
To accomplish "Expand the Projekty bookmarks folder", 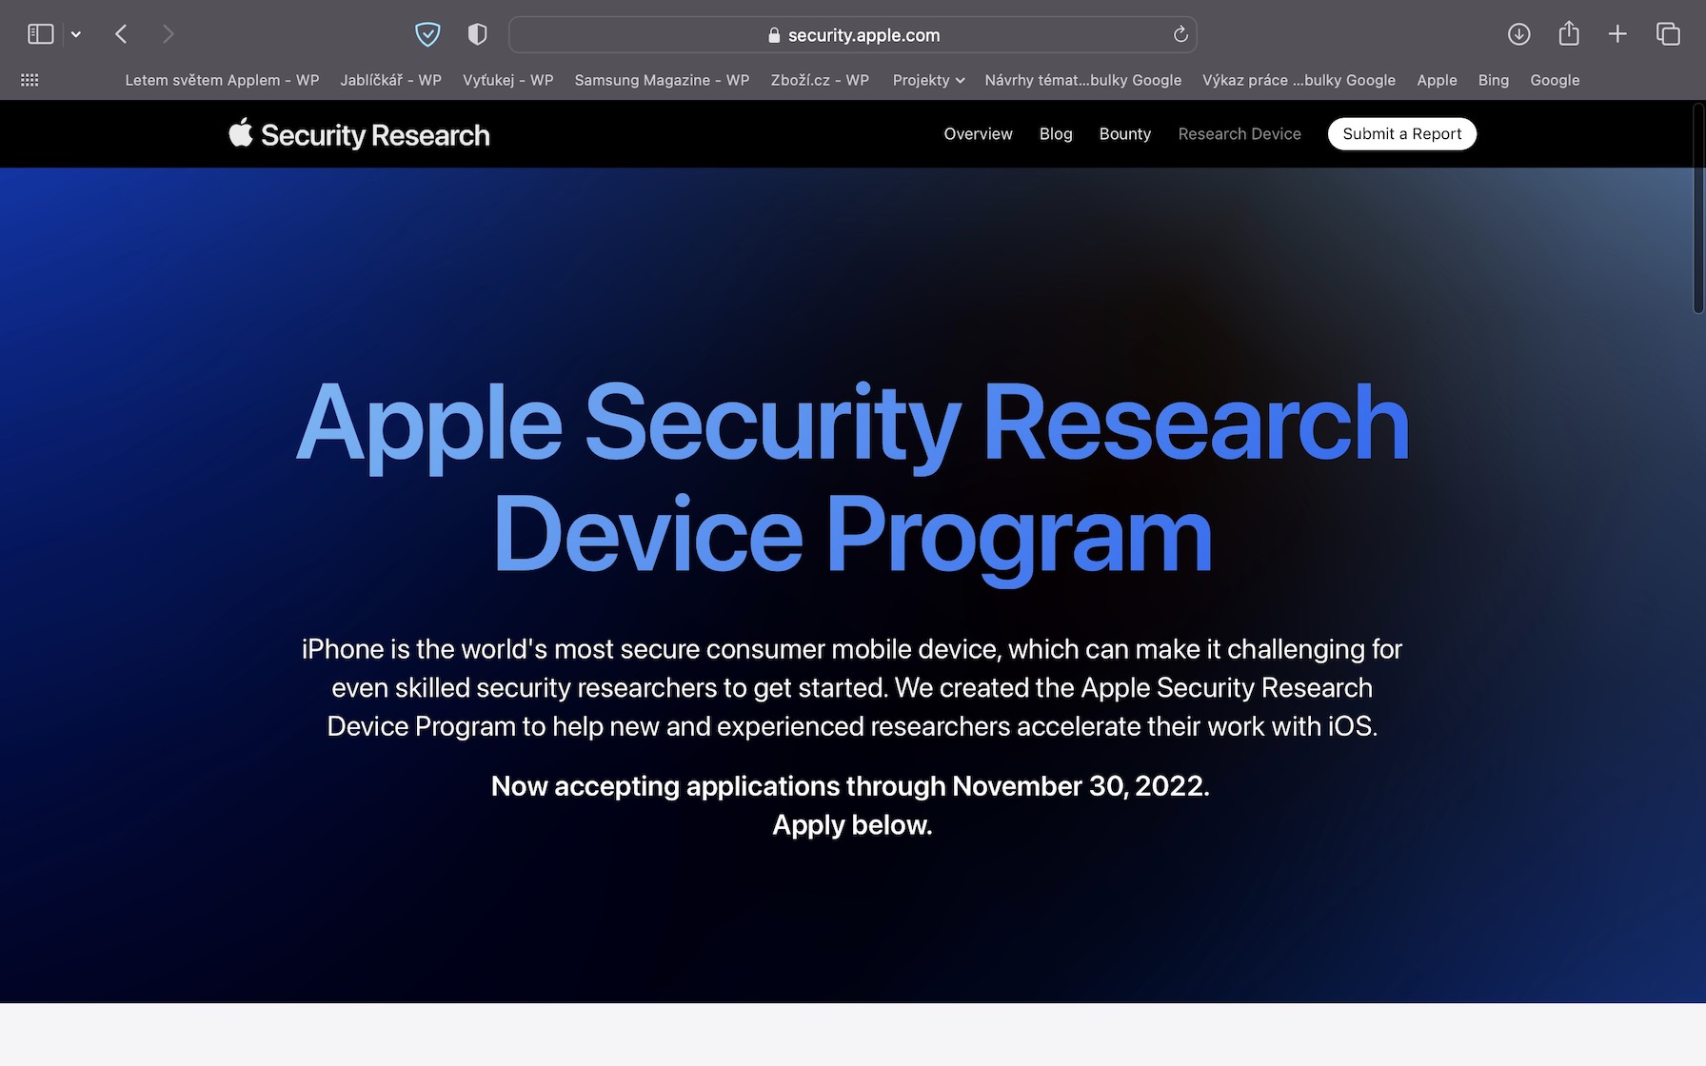I will [928, 80].
